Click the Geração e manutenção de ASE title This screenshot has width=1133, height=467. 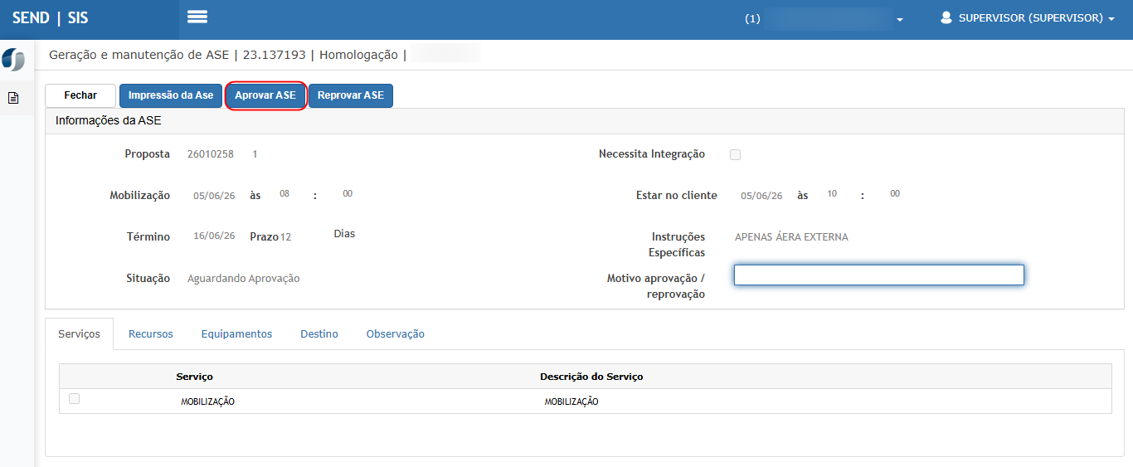[139, 55]
